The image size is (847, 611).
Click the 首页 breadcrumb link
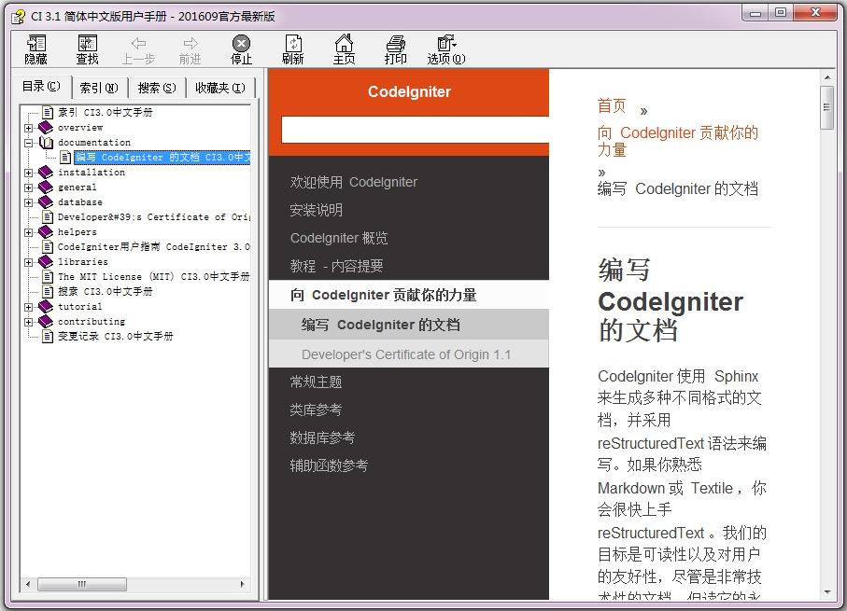coord(612,106)
